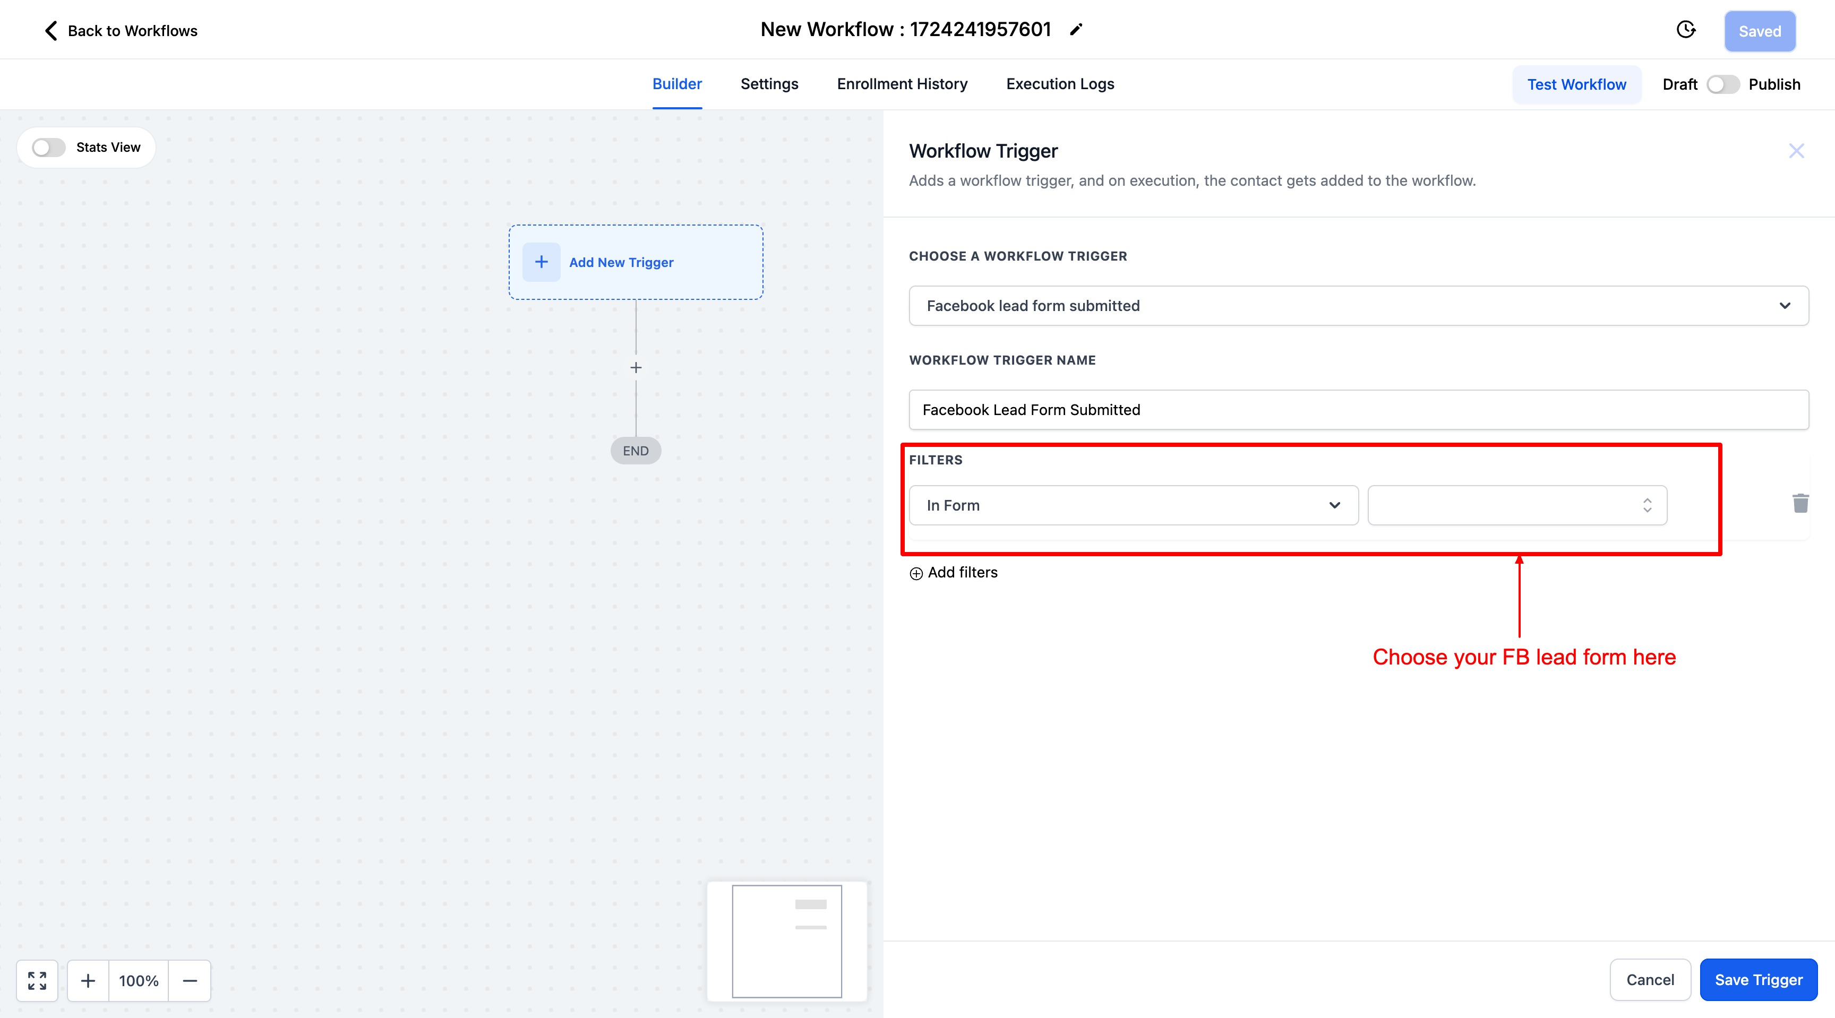Zoom in on the workflow canvas
The image size is (1835, 1018).
pyautogui.click(x=88, y=980)
